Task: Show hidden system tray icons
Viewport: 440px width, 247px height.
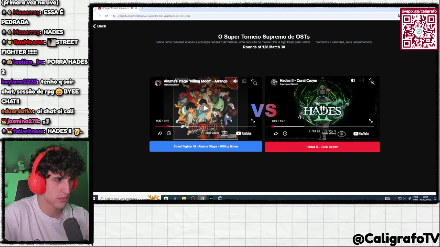Action: click(x=395, y=198)
